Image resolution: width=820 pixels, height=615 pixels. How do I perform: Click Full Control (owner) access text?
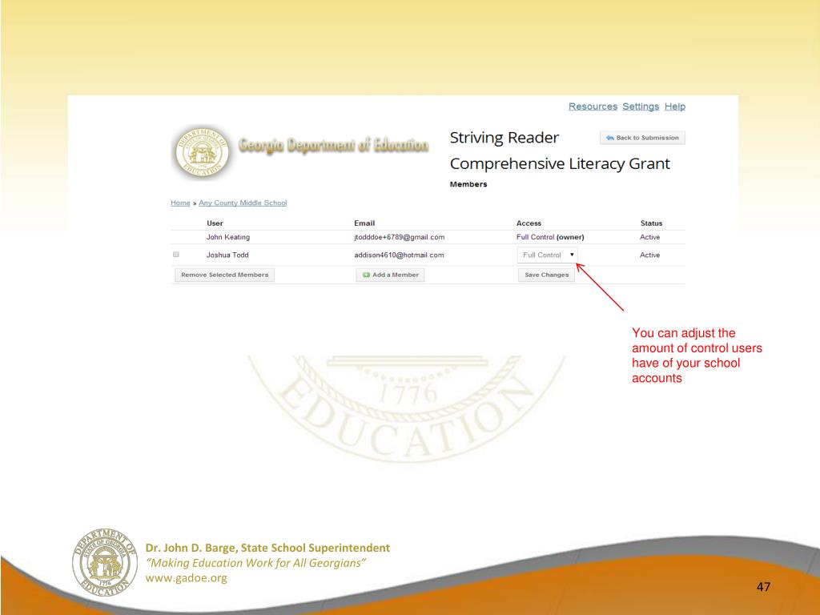point(550,237)
